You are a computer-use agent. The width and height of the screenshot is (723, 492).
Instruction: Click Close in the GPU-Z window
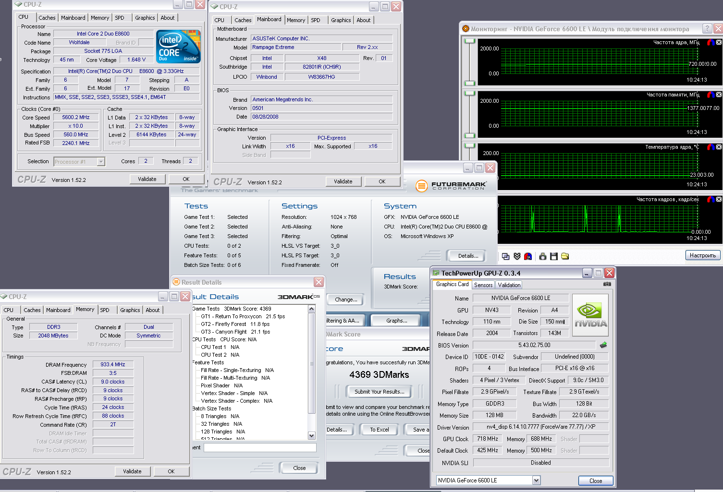(x=596, y=481)
